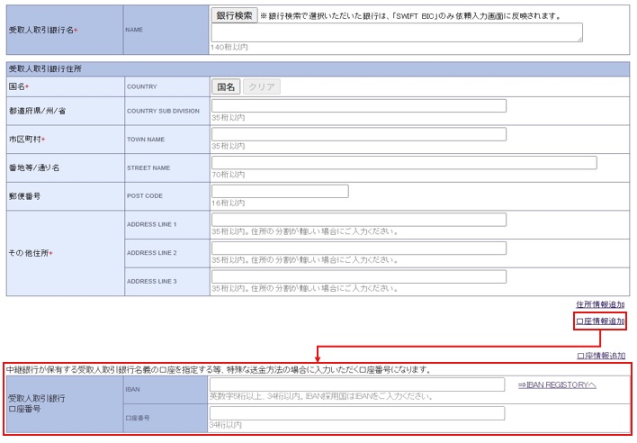This screenshot has width=637, height=443.
Task: Open the 住所情報追加 link
Action: [x=600, y=304]
